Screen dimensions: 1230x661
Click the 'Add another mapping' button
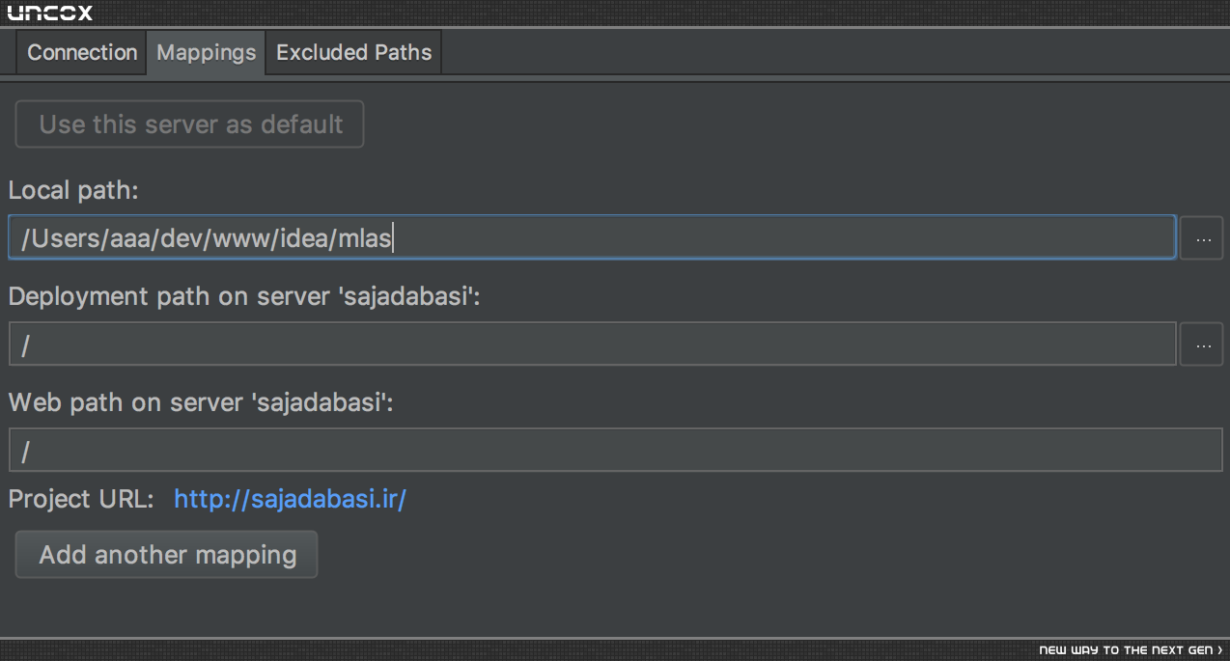click(x=167, y=555)
